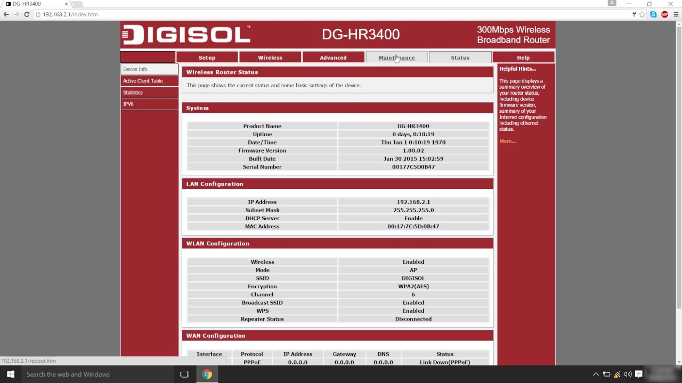This screenshot has width=682, height=383.
Task: Click the Firmware Version value 1.00.02
Action: [413, 151]
